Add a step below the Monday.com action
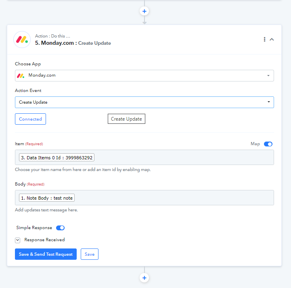The height and width of the screenshot is (288, 291). (x=144, y=278)
